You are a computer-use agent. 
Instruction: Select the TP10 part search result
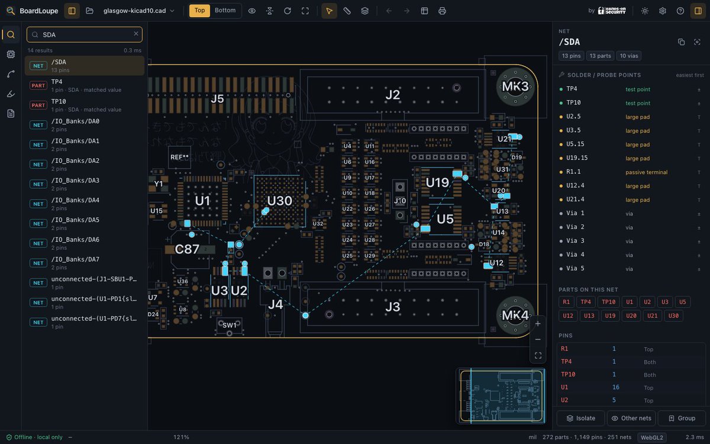[x=85, y=105]
